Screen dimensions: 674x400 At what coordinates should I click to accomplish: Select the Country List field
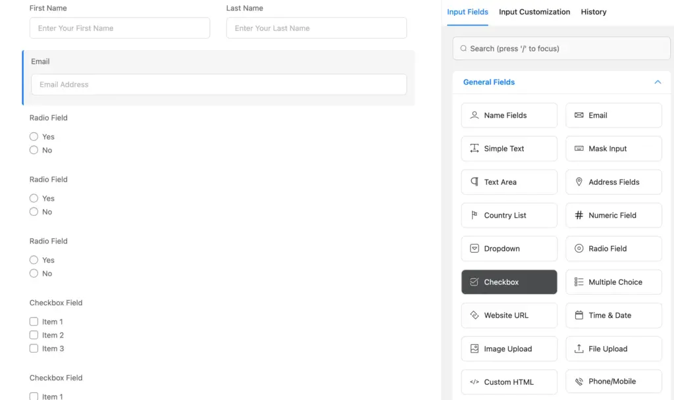point(509,215)
